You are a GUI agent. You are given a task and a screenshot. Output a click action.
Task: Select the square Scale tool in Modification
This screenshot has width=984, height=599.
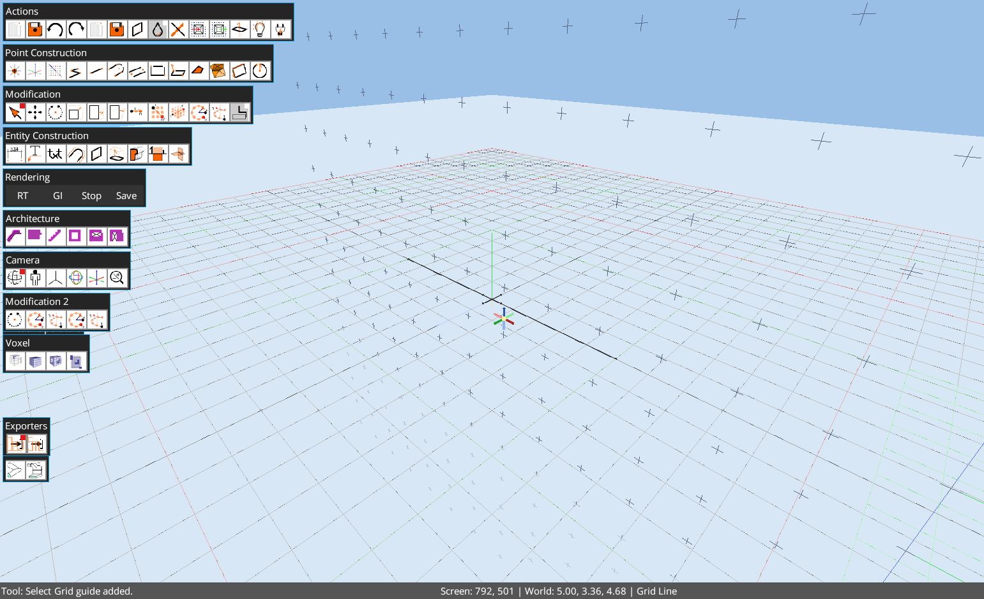coord(76,112)
